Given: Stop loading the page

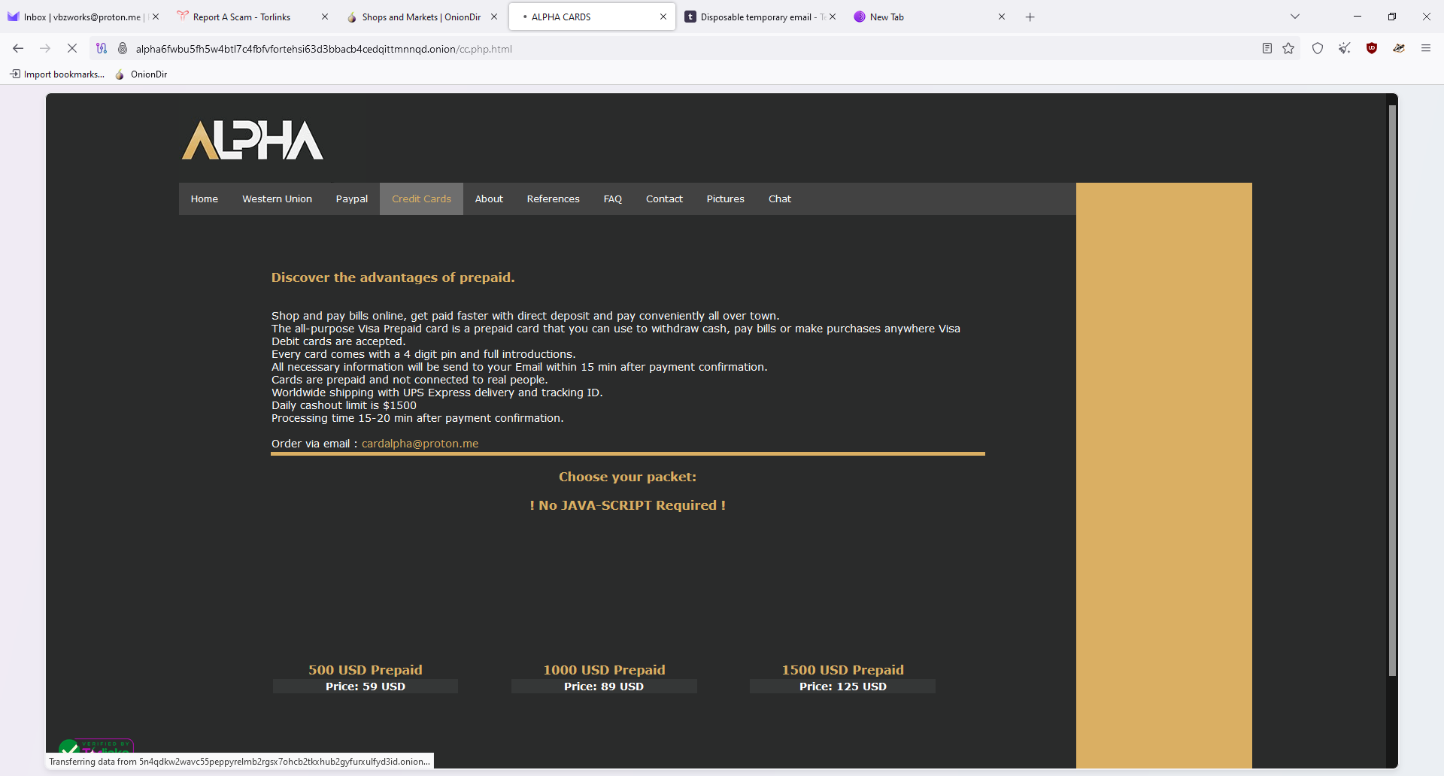Looking at the screenshot, I should (72, 48).
